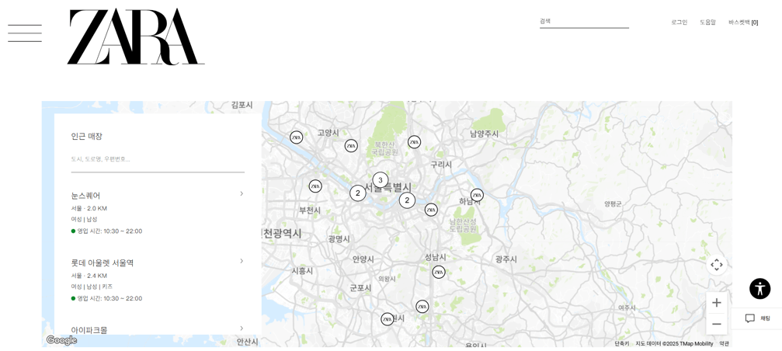Open the 로그인 login link
This screenshot has height=351, width=782.
pos(679,23)
